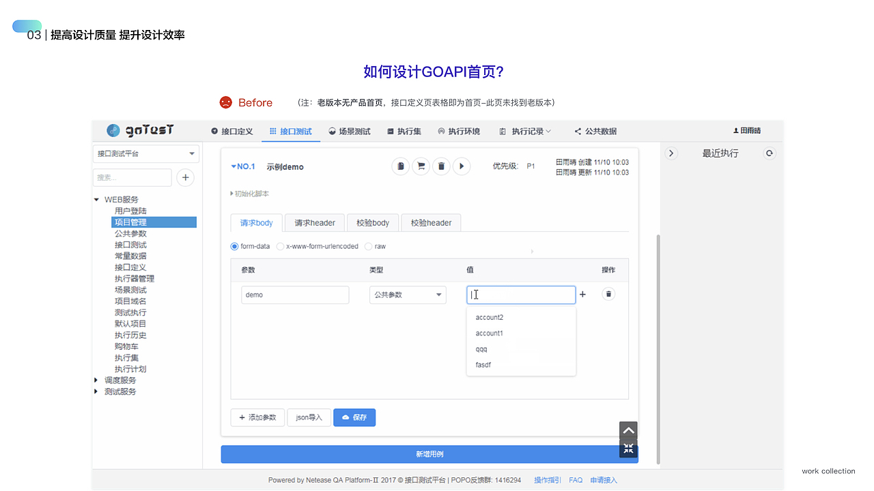Choose account1 from suggestion list

click(x=521, y=333)
